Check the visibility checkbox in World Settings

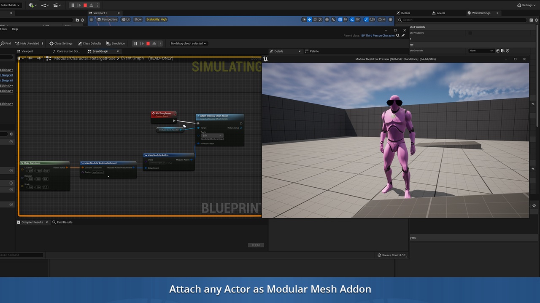[470, 33]
